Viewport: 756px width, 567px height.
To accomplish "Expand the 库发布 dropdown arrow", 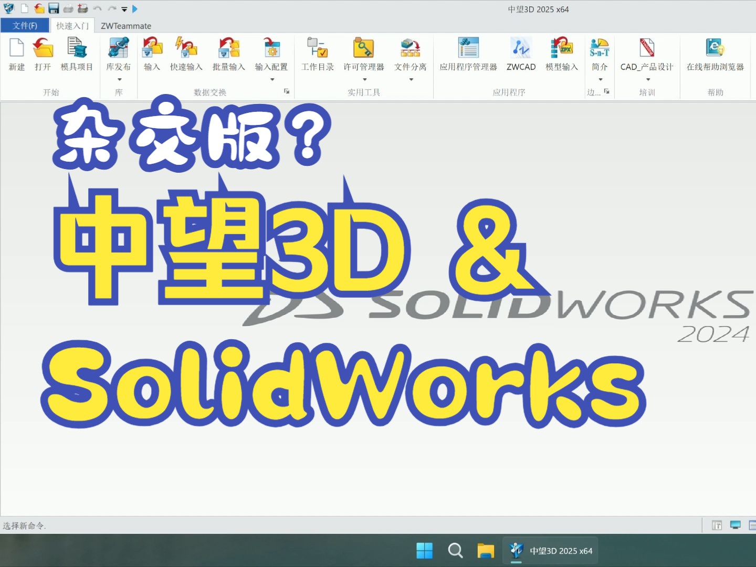I will tap(119, 79).
